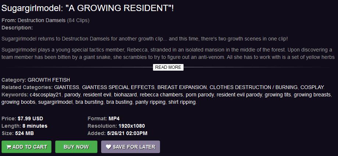Open the GIANTESS SPECIAL EFFECTS category
This screenshot has height=156, width=338.
[118, 87]
